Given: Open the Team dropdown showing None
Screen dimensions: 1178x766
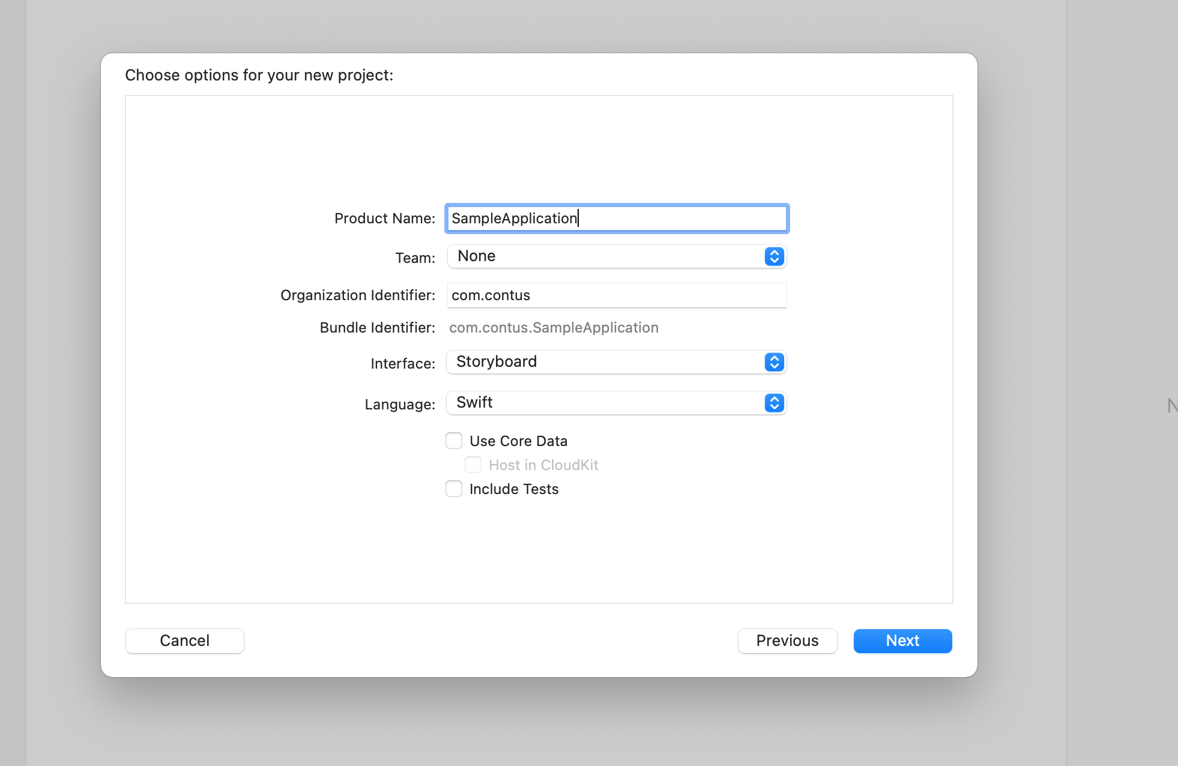Looking at the screenshot, I should 605,257.
